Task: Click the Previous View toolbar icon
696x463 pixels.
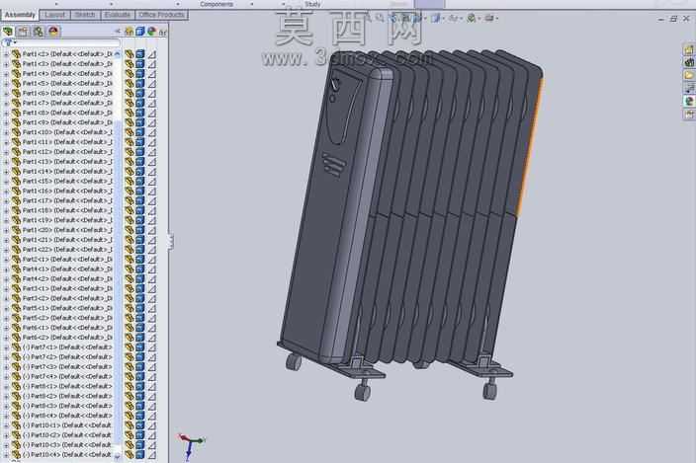Action: [x=392, y=18]
